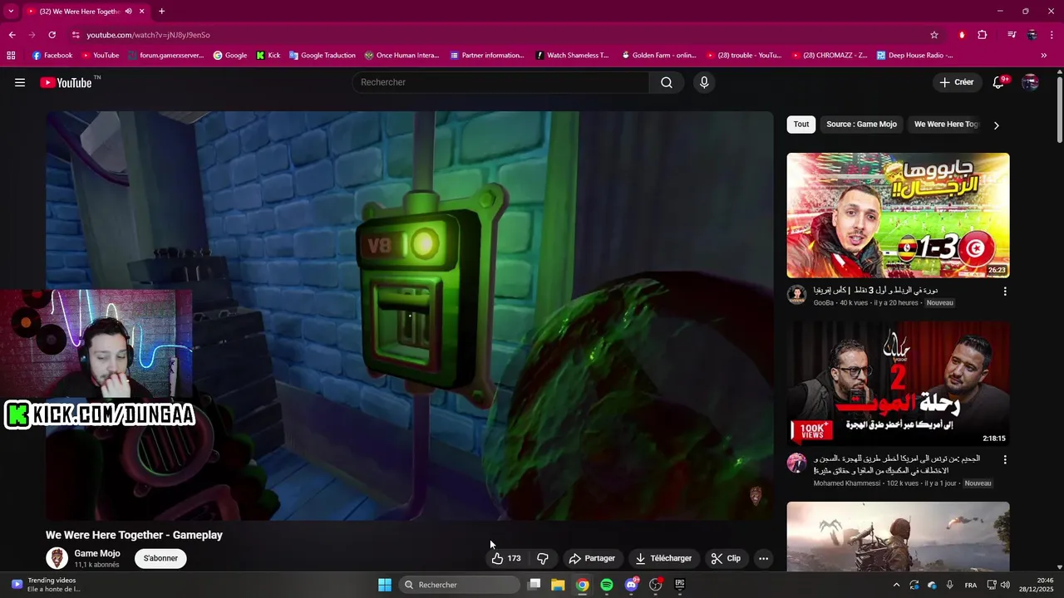Screen dimensions: 1064x598
Task: Focus the YouTube Rechercher search field
Action: [x=501, y=82]
